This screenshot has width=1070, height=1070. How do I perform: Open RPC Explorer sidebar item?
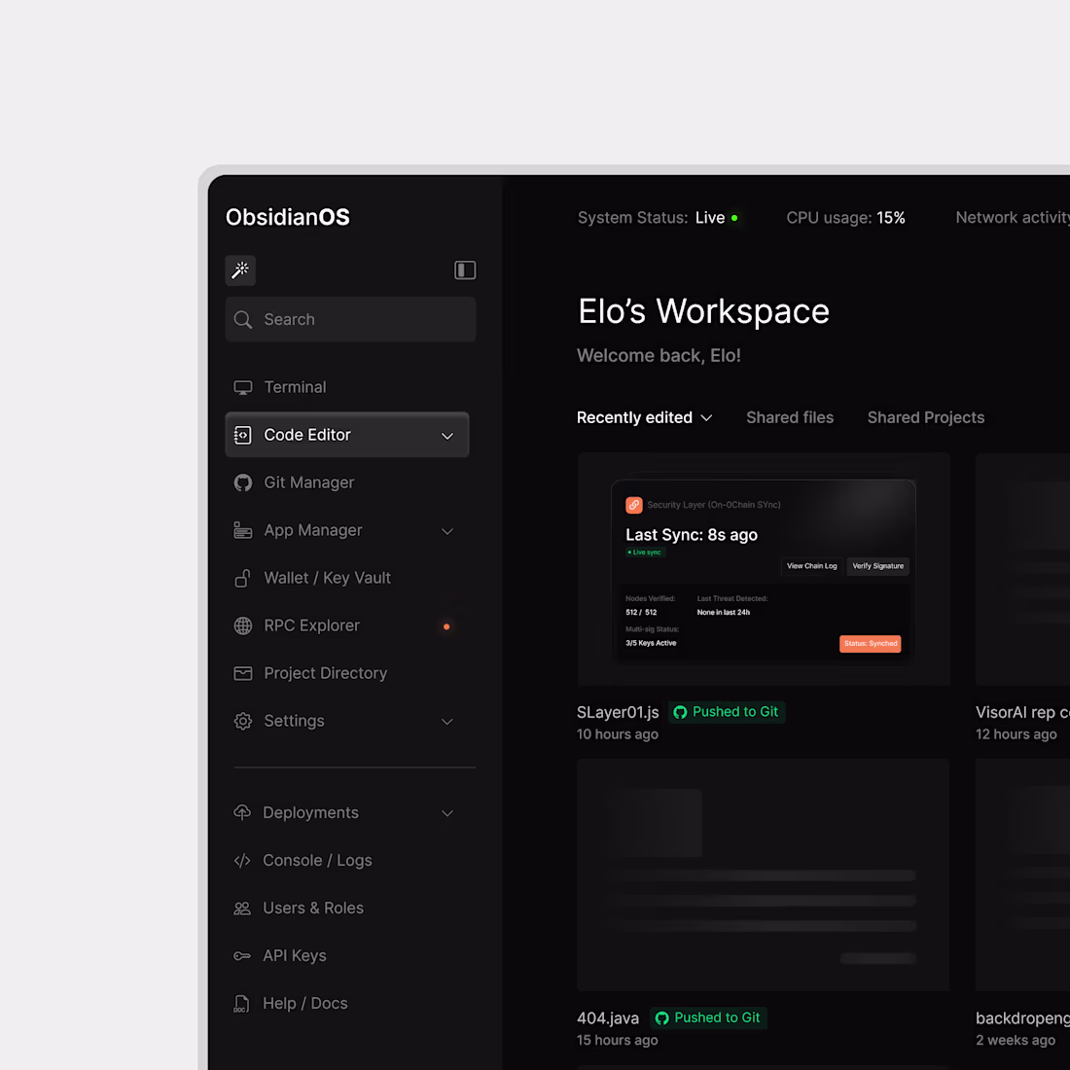[x=346, y=625]
